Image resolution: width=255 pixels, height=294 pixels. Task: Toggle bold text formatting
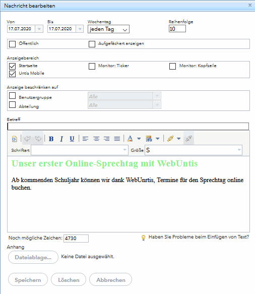pyautogui.click(x=51, y=139)
